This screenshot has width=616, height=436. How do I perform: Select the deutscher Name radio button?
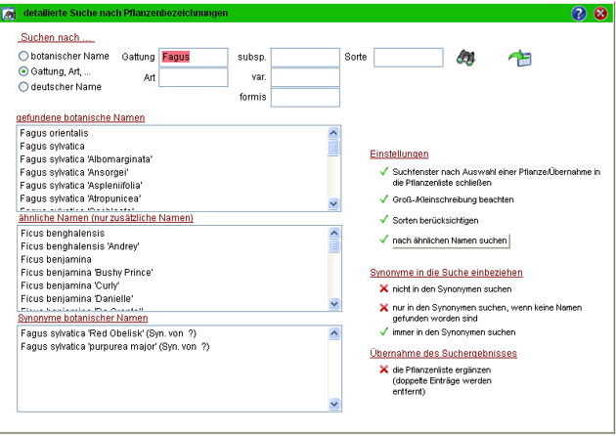(x=23, y=87)
